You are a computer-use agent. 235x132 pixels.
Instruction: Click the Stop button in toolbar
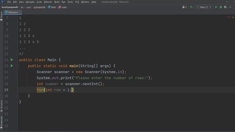[230, 7]
